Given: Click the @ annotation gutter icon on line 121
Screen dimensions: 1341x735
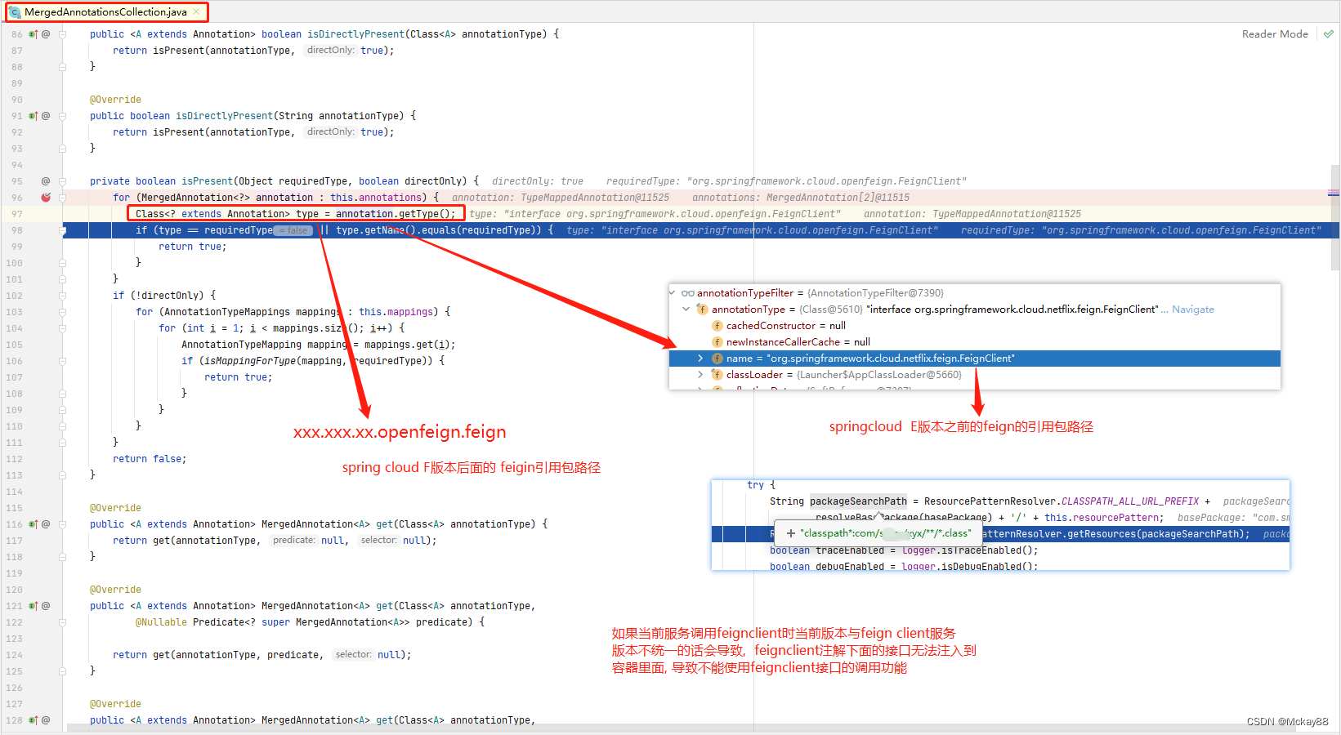Looking at the screenshot, I should tap(46, 606).
